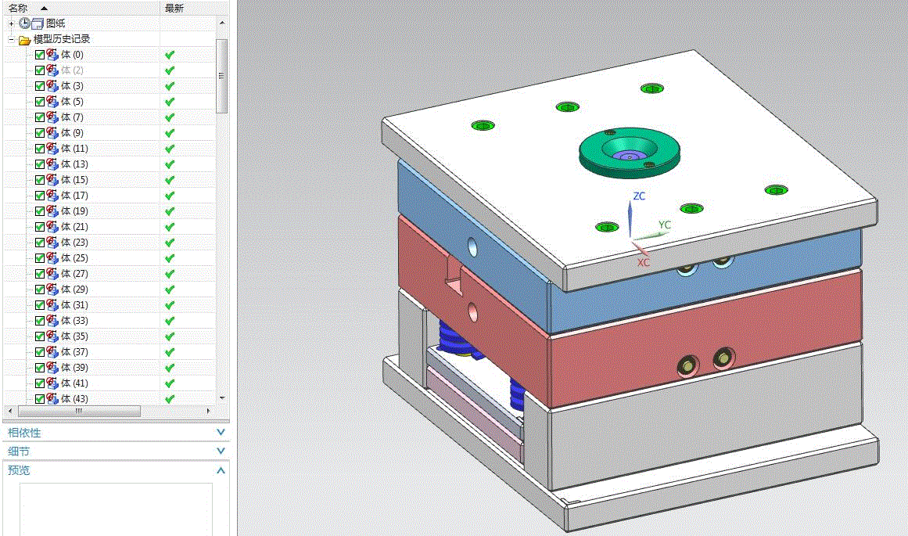908x536 pixels.
Task: Click the horizontal scroll left arrow
Action: tap(10, 411)
